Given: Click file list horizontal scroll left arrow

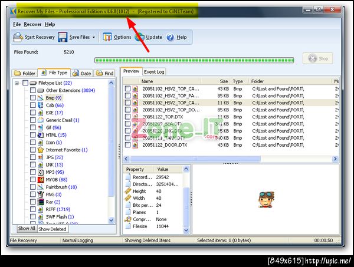Looking at the screenshot, I should click(x=126, y=159).
